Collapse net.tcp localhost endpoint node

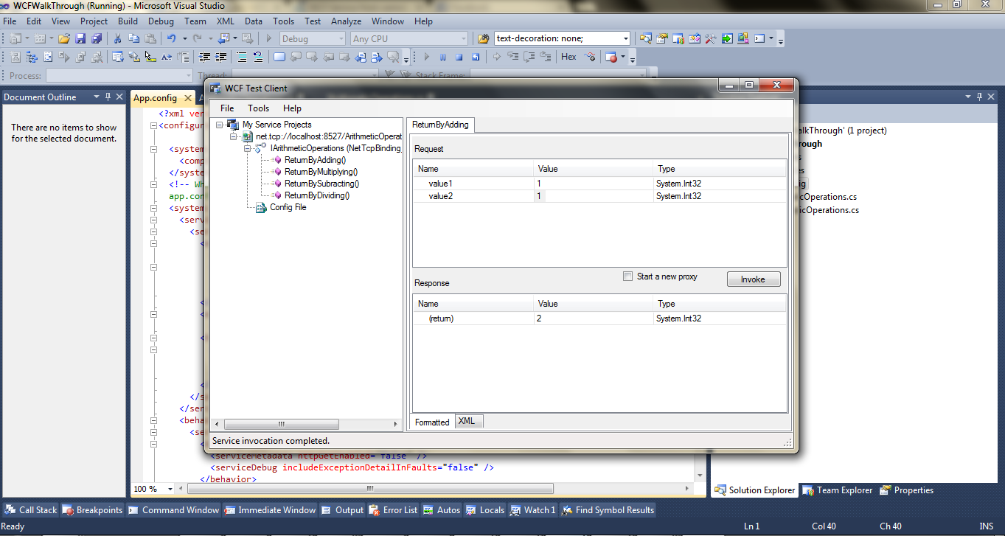[234, 136]
